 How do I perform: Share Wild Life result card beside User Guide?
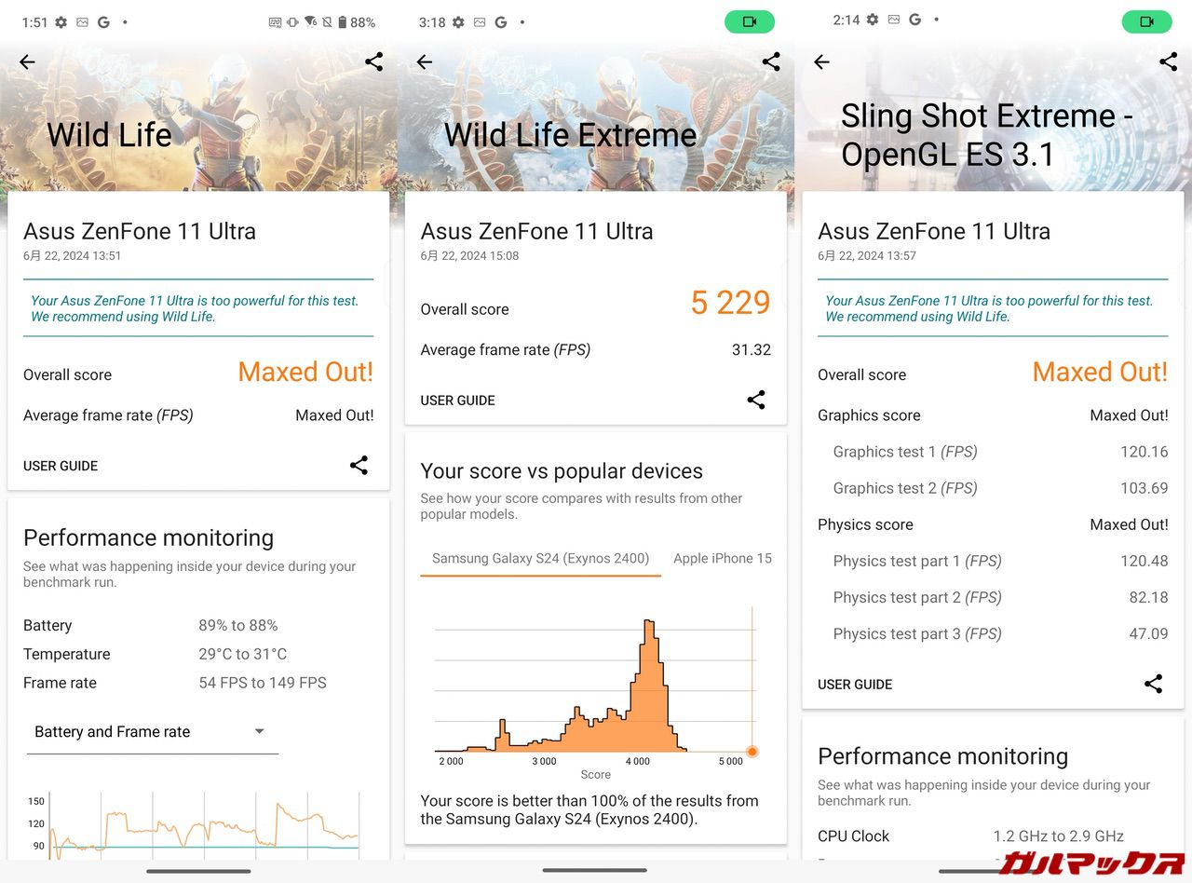[359, 466]
